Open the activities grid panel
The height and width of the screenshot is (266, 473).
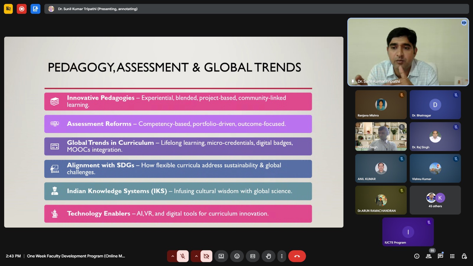click(x=452, y=256)
